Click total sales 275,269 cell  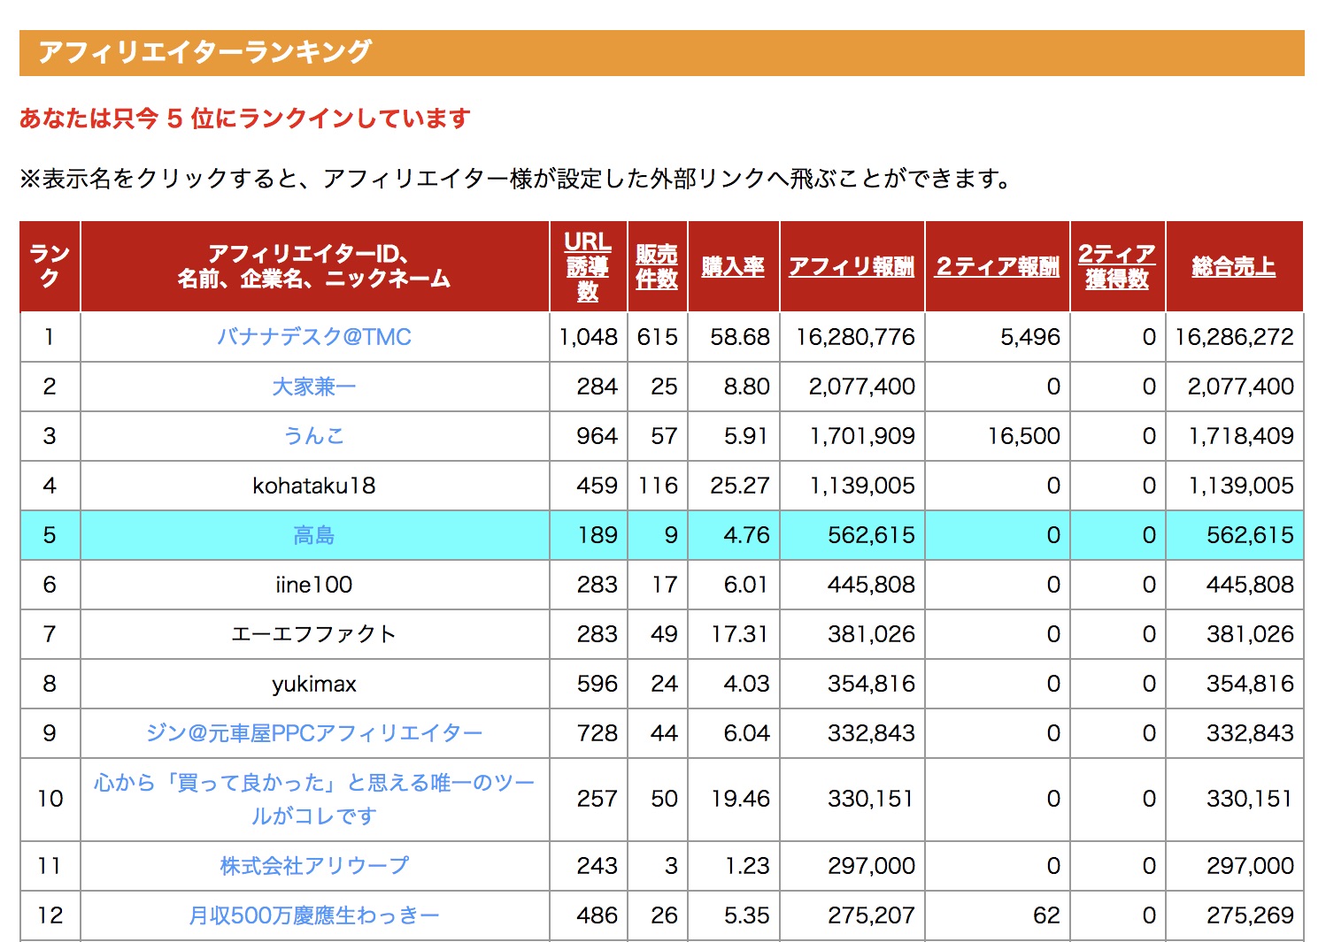[x=1234, y=915]
